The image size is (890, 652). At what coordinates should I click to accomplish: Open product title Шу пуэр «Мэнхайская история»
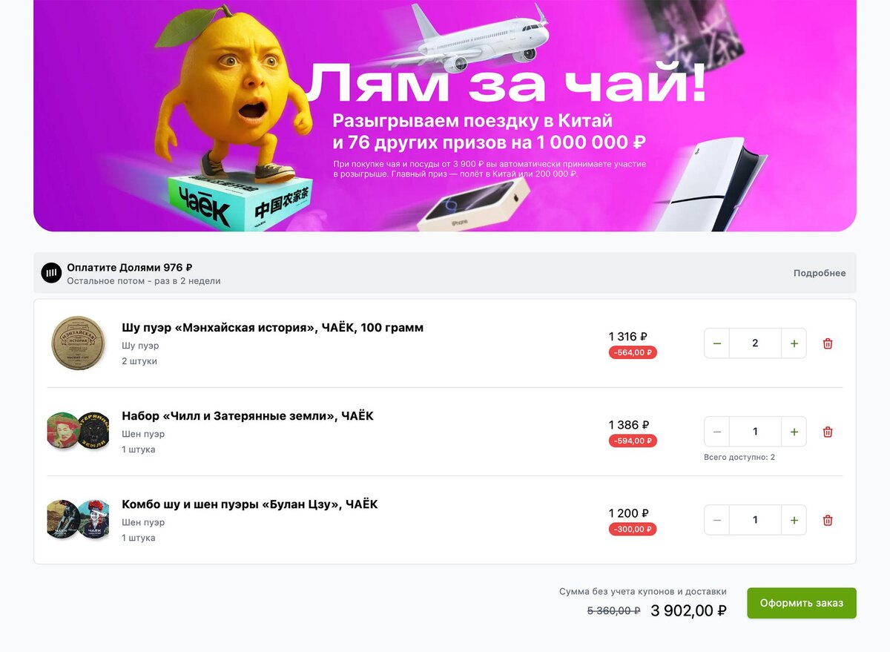click(273, 327)
